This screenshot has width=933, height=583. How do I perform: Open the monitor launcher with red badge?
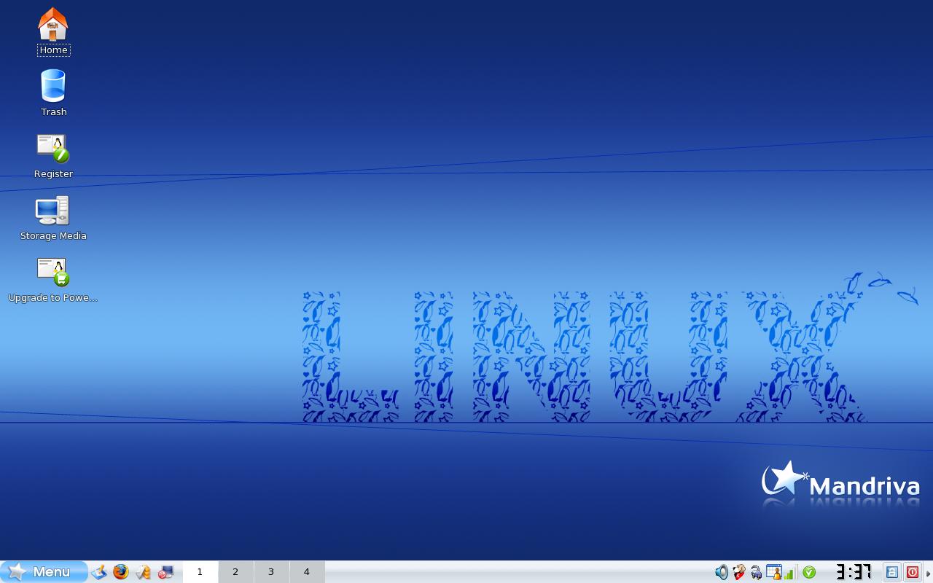166,572
